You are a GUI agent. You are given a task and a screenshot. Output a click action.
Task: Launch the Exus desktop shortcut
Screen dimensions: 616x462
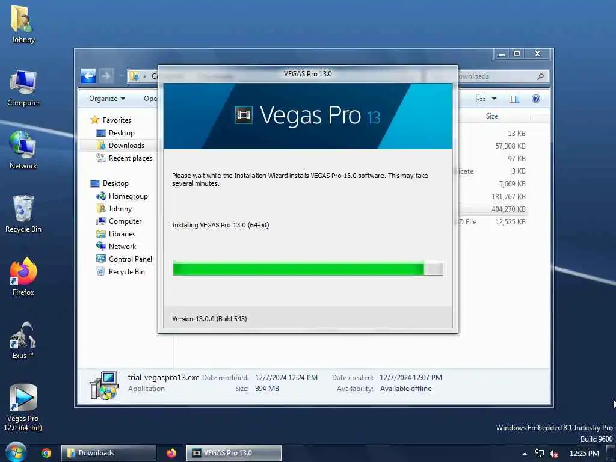(23, 340)
